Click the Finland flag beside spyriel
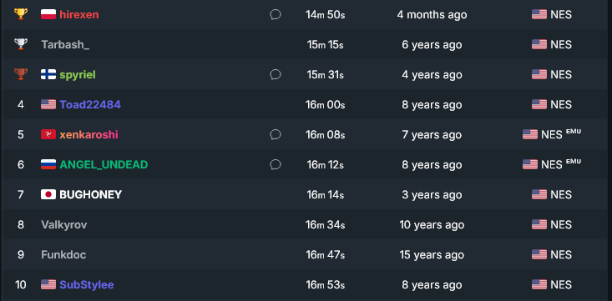612x301 pixels. point(48,74)
